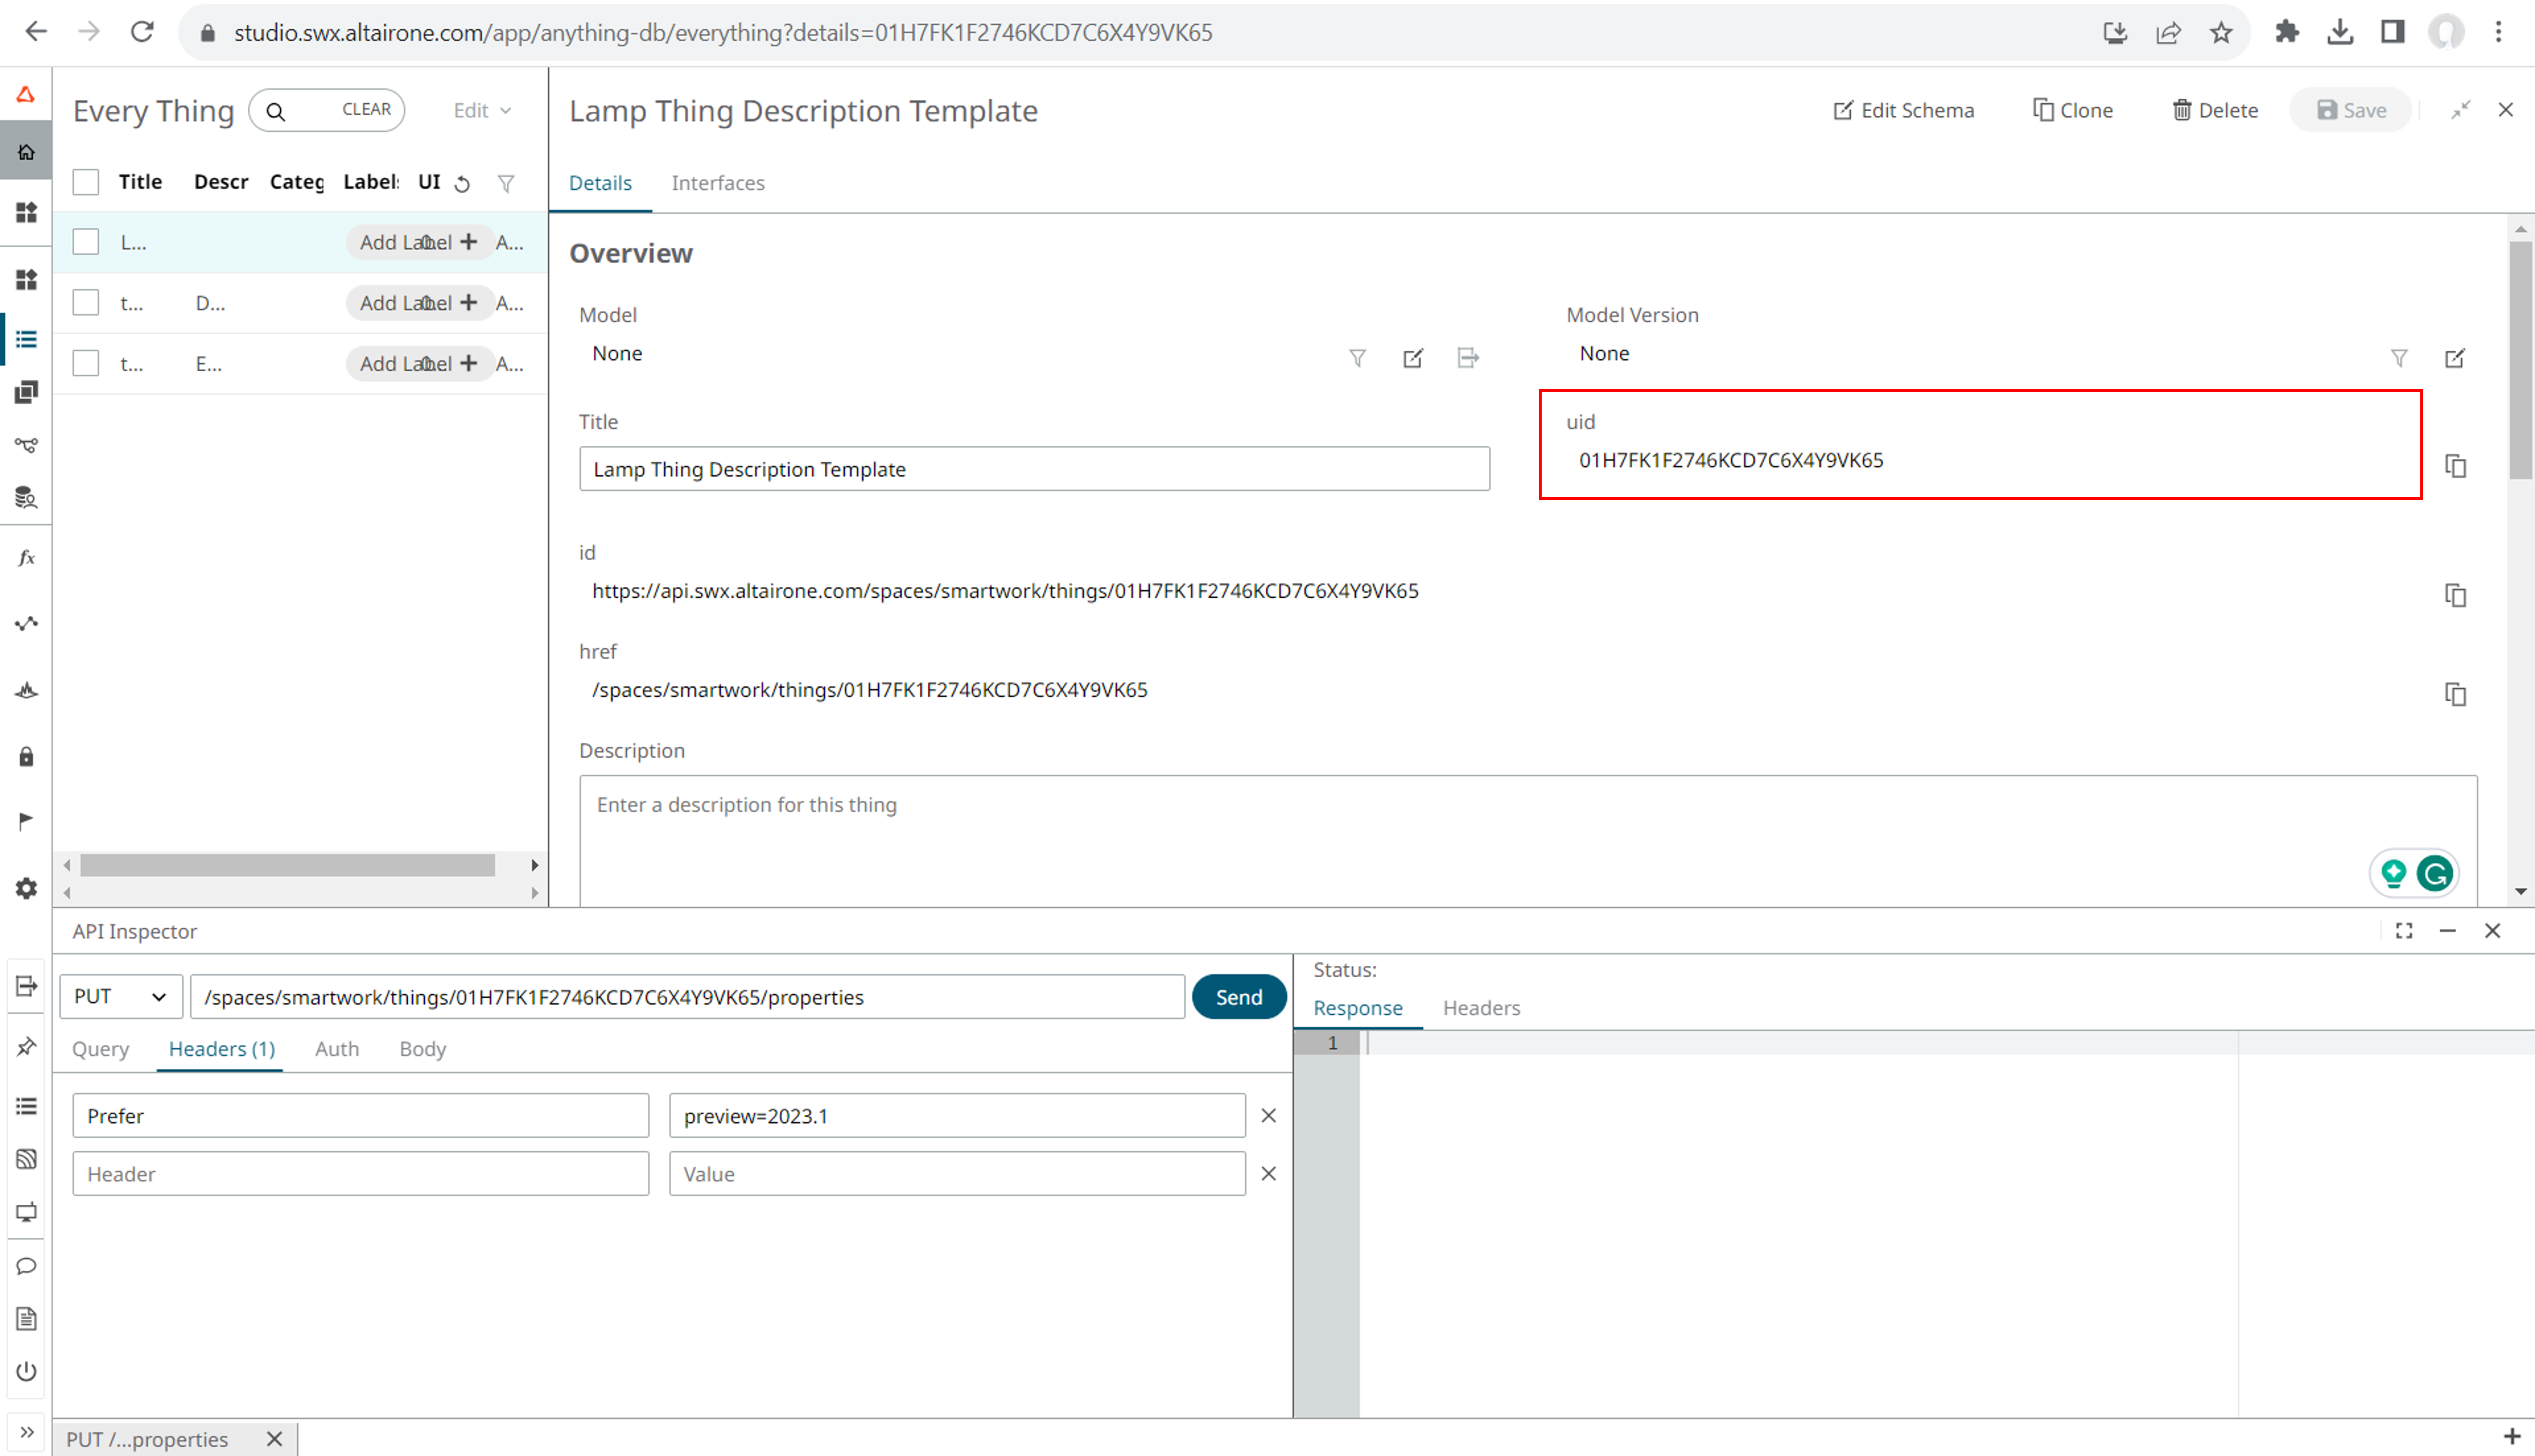Toggle the select-all header checkbox
2535x1456 pixels.
(x=86, y=182)
